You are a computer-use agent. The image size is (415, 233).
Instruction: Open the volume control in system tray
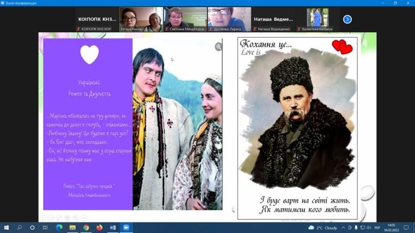point(369,228)
